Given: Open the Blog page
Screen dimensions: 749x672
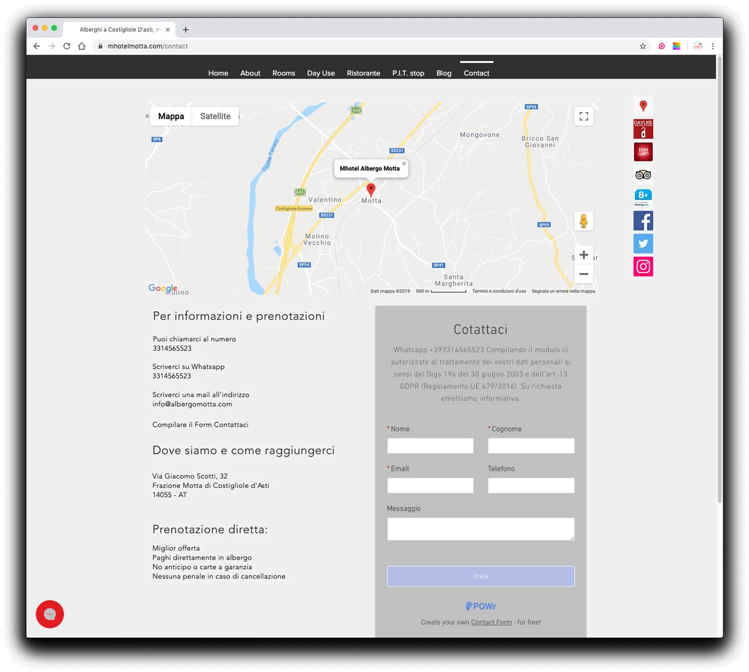Looking at the screenshot, I should 444,73.
